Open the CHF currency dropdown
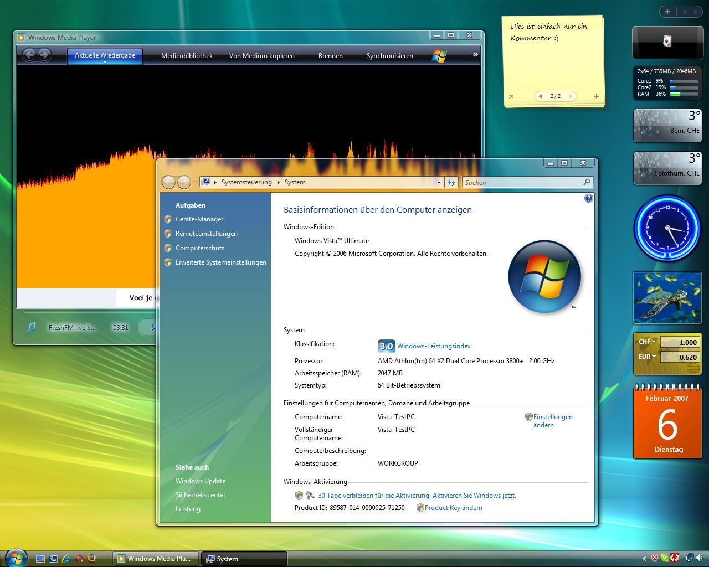Image resolution: width=709 pixels, height=567 pixels. tap(647, 342)
